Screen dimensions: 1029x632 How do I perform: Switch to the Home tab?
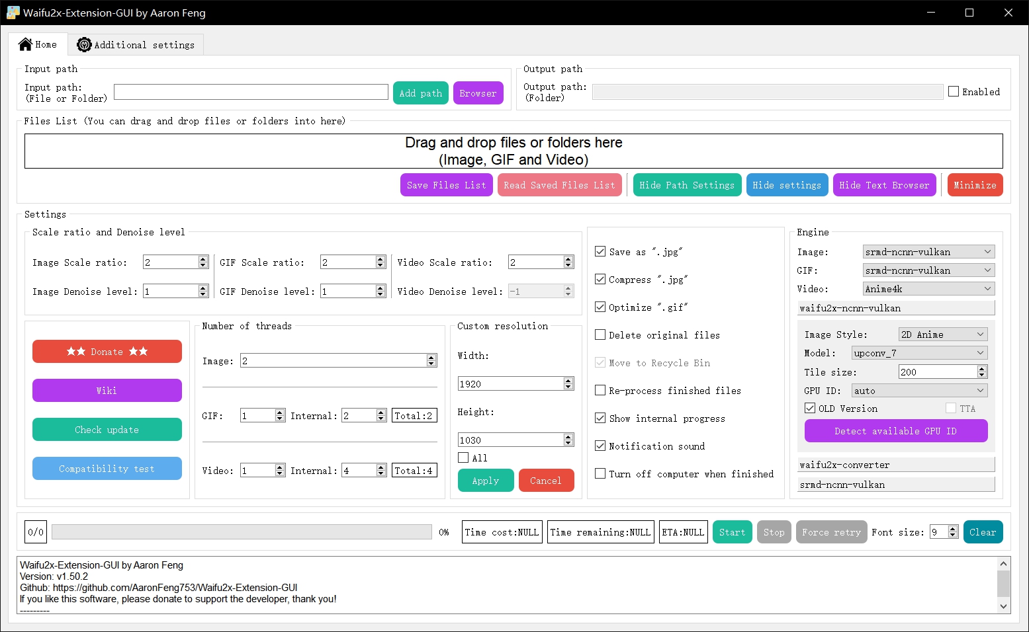pos(38,44)
